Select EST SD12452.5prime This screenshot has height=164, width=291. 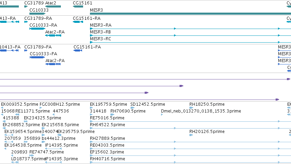click(148, 104)
